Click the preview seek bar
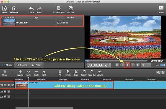 [116, 61]
